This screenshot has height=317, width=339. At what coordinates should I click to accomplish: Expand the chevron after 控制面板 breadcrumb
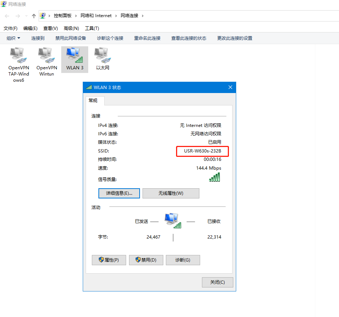pos(76,16)
